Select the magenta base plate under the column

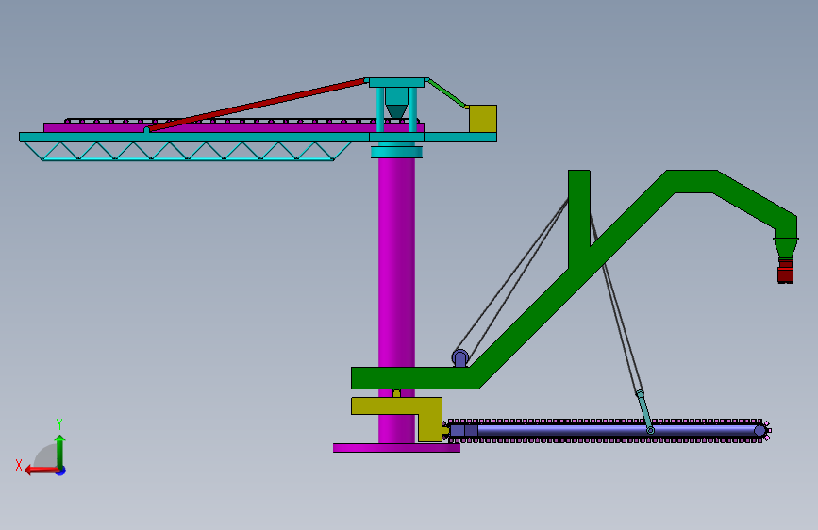click(x=396, y=448)
